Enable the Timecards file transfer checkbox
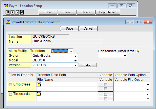This screenshot has width=156, height=109. (x=11, y=94)
